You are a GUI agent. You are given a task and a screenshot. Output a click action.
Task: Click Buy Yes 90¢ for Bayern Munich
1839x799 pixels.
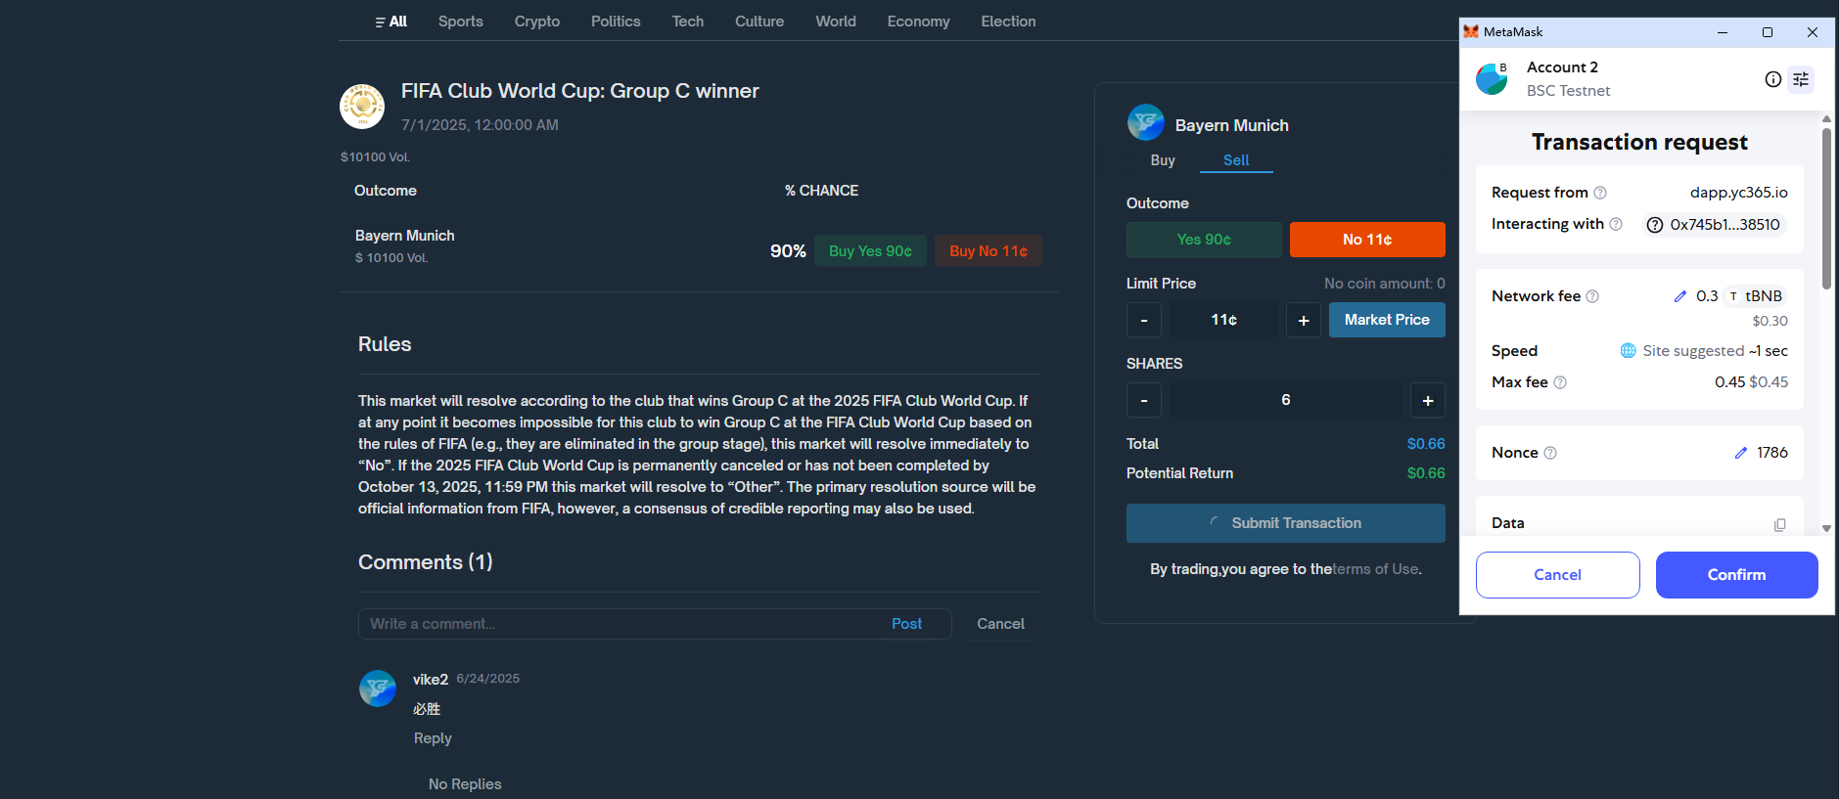point(870,251)
